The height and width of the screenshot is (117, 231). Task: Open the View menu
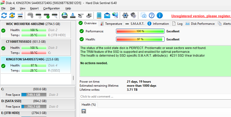[22, 8]
